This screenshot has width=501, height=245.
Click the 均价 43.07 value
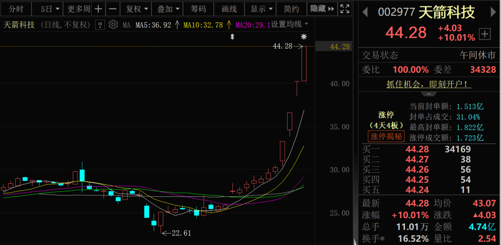pos(484,203)
